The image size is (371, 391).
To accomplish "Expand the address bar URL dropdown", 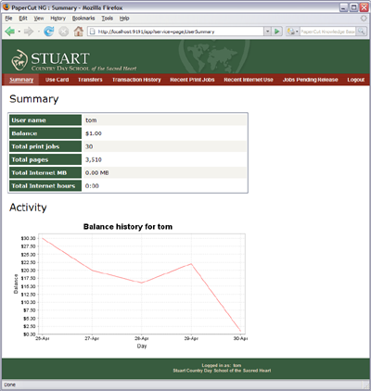I will coord(268,32).
